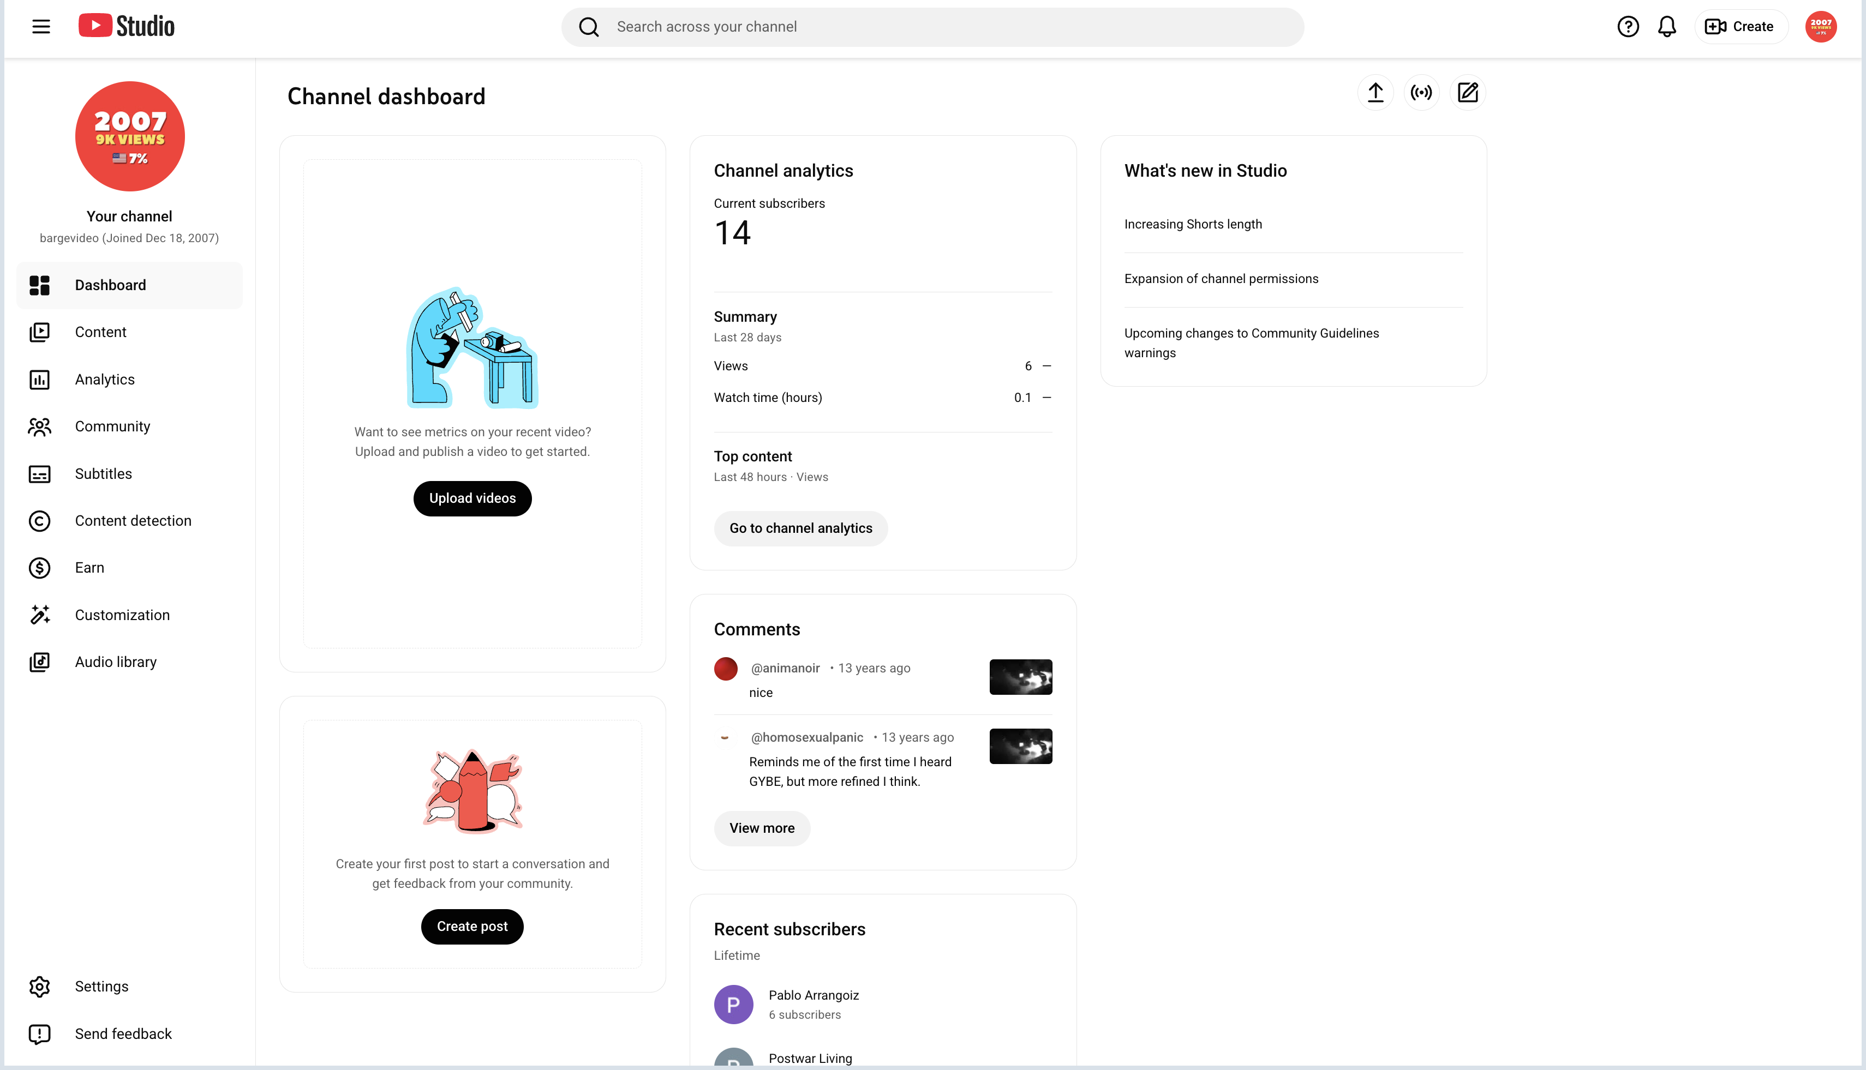The width and height of the screenshot is (1866, 1070).
Task: Click the Settings gear icon
Action: 40,986
